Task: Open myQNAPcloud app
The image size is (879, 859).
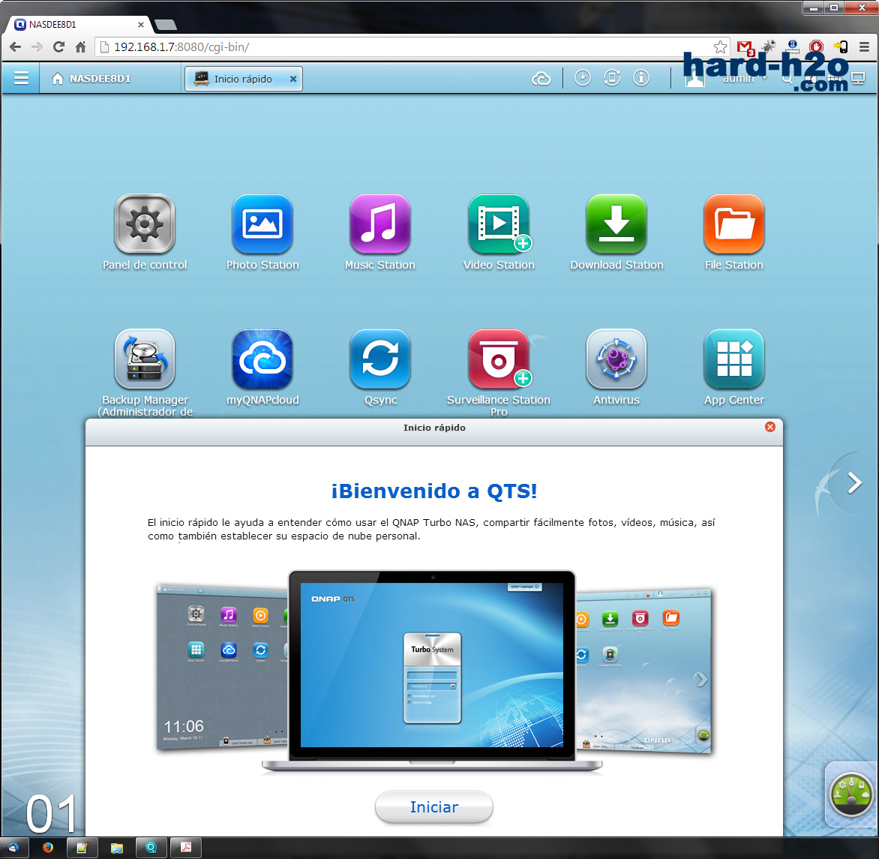Action: coord(262,359)
